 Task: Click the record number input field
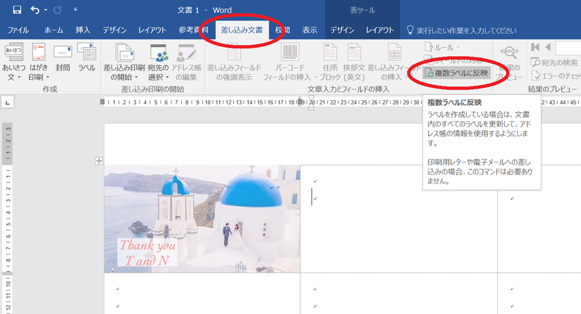click(x=568, y=48)
